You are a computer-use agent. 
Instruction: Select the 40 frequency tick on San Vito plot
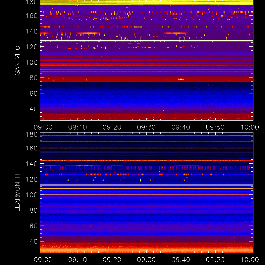[33, 109]
